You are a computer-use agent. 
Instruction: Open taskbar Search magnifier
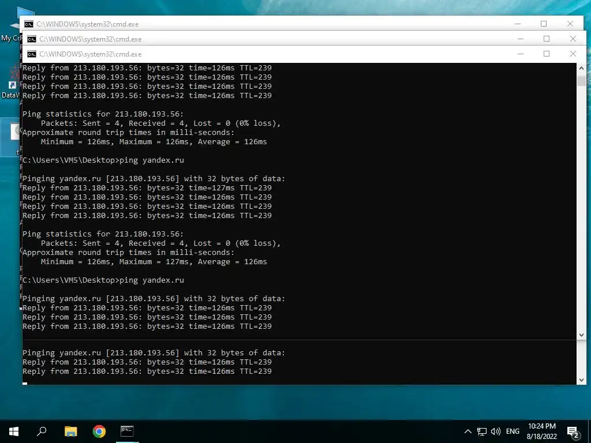42,431
